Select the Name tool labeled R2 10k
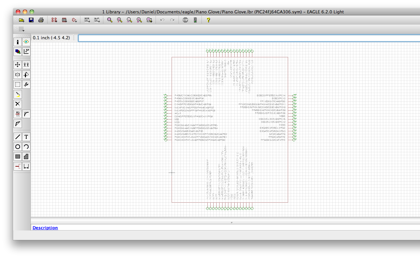Viewport: 420px width, 258px height. coord(18,114)
